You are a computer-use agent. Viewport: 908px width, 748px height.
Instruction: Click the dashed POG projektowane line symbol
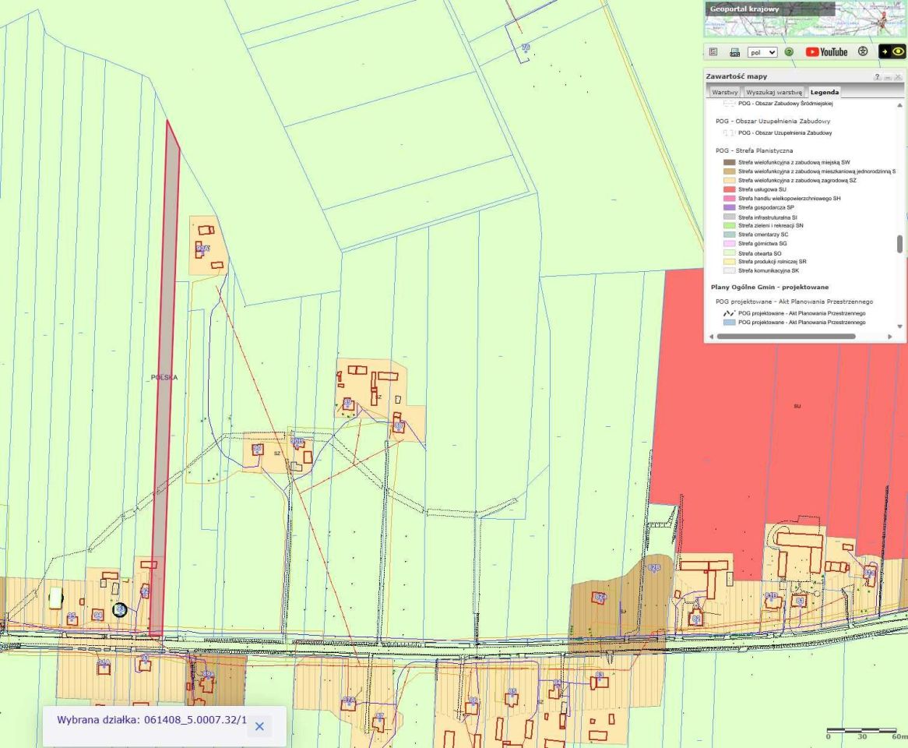point(729,313)
